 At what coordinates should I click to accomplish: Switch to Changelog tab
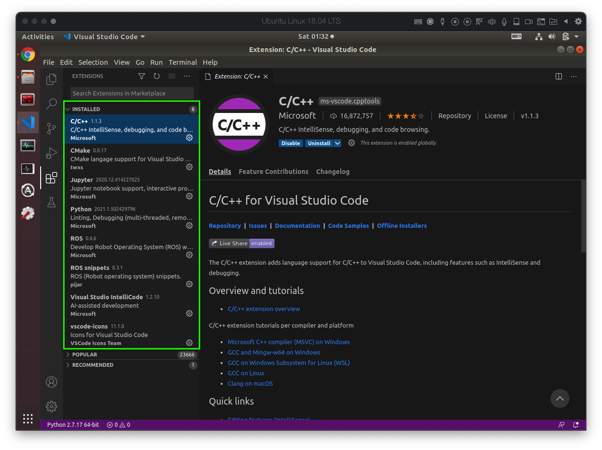click(x=333, y=172)
